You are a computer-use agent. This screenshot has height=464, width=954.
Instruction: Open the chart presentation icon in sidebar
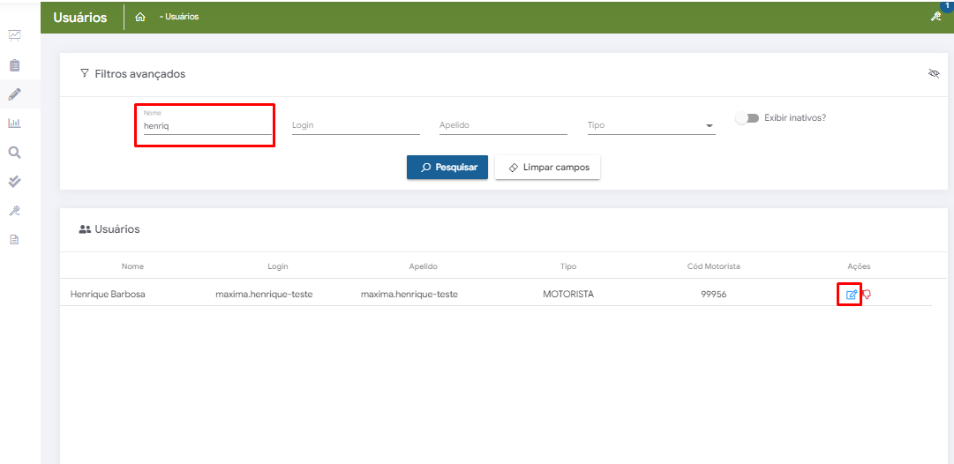pos(14,36)
